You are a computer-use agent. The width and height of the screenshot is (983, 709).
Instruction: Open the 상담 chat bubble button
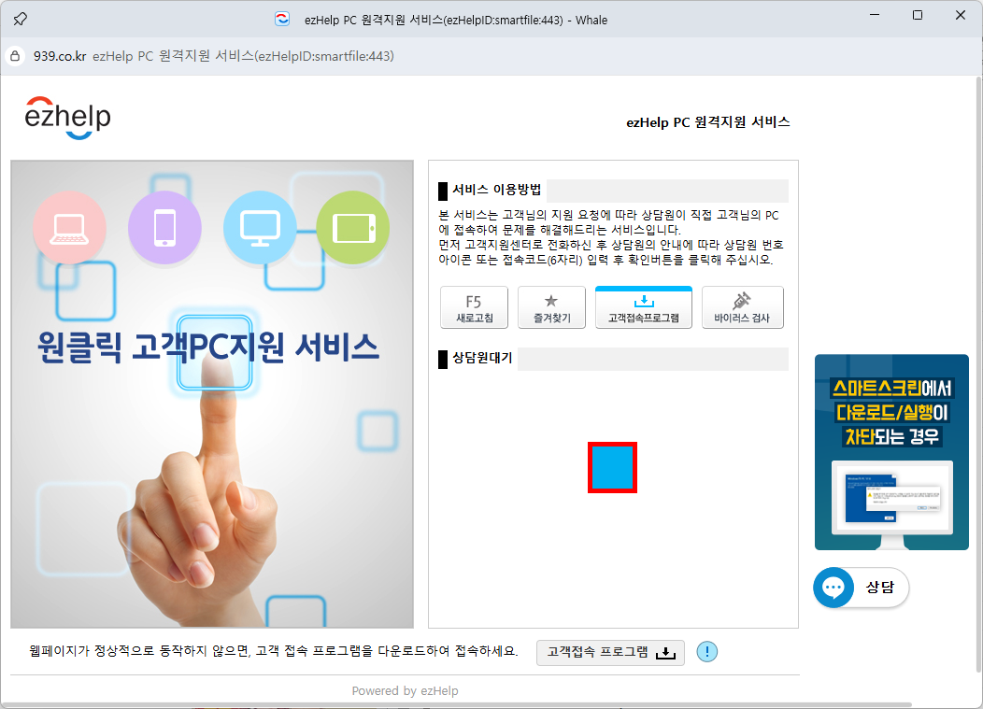861,588
